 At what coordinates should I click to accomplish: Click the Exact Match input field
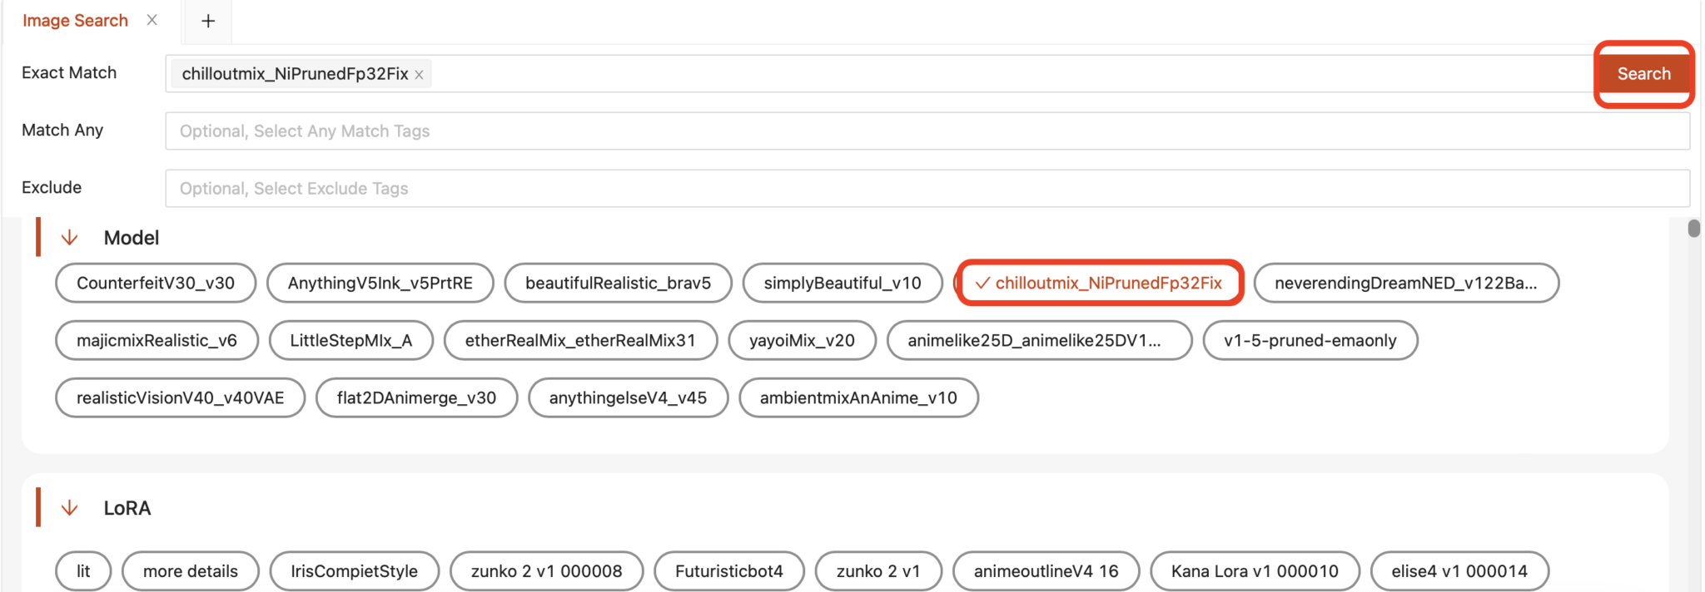[x=999, y=74]
